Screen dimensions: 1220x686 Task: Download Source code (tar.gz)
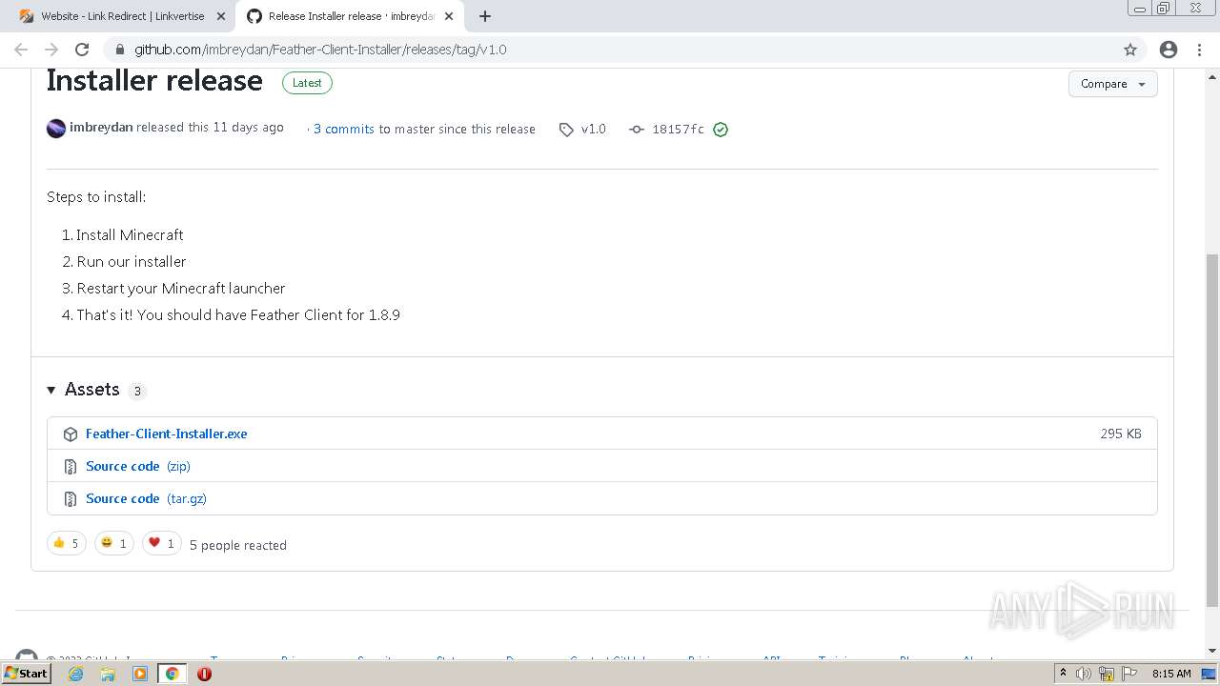[146, 498]
